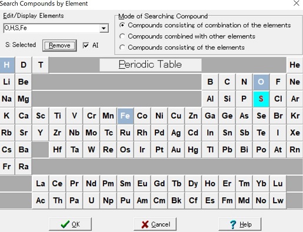Choose the Au element tile
The height and width of the screenshot is (232, 303).
176,150
